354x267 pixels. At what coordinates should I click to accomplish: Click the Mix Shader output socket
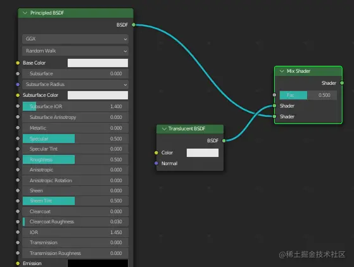click(342, 83)
